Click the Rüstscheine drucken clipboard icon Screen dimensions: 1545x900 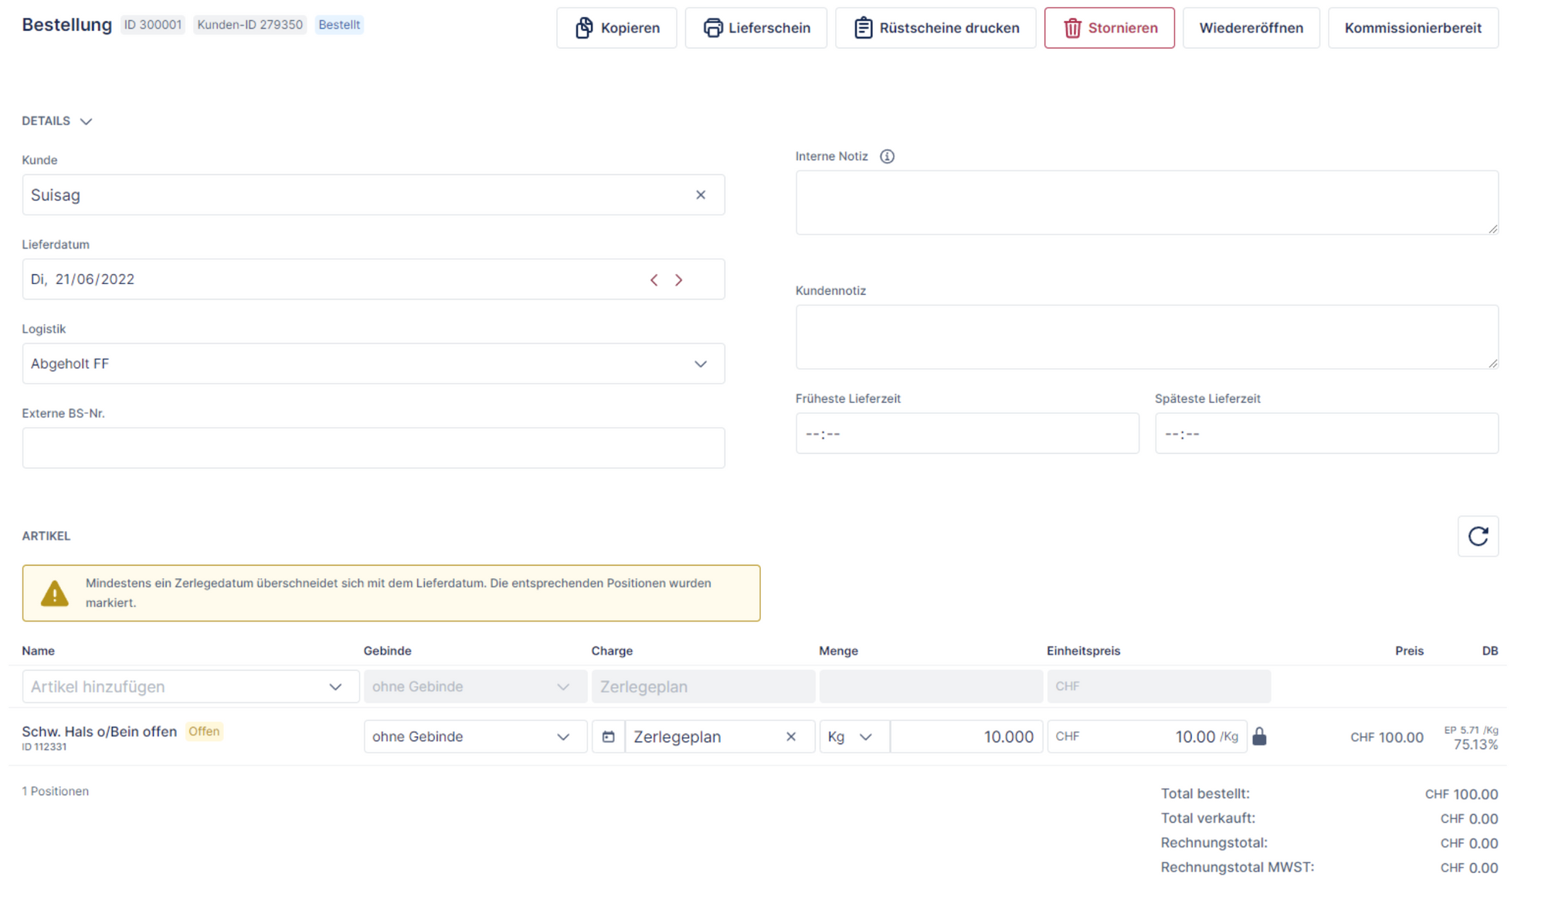point(863,28)
